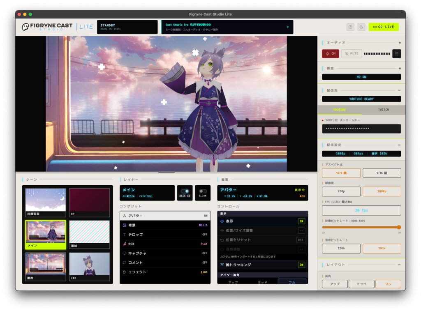Set audio bitrate to 128k
Image resolution: width=421 pixels, height=311 pixels.
pos(341,249)
